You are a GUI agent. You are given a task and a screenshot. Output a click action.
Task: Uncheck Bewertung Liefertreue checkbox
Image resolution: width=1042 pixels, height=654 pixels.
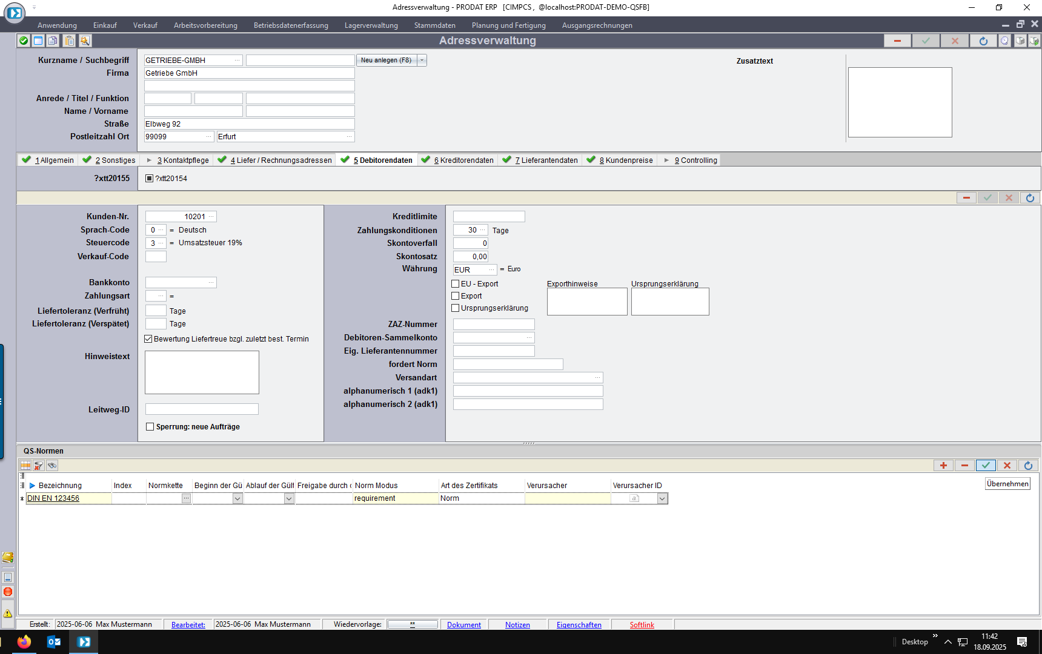point(148,339)
